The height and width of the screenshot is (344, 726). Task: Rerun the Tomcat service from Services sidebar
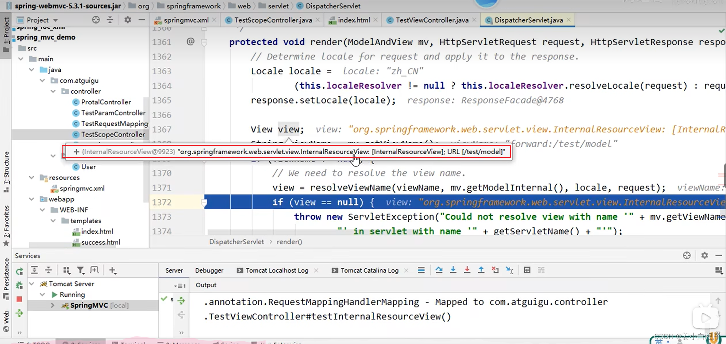click(x=19, y=271)
